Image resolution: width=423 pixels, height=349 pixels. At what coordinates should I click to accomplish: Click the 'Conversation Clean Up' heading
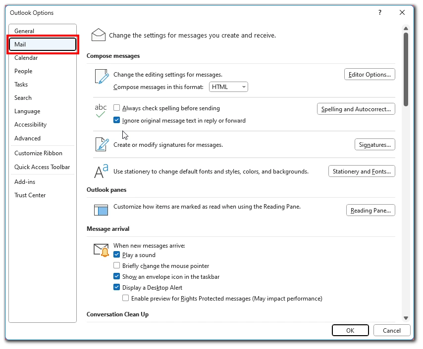coord(117,314)
